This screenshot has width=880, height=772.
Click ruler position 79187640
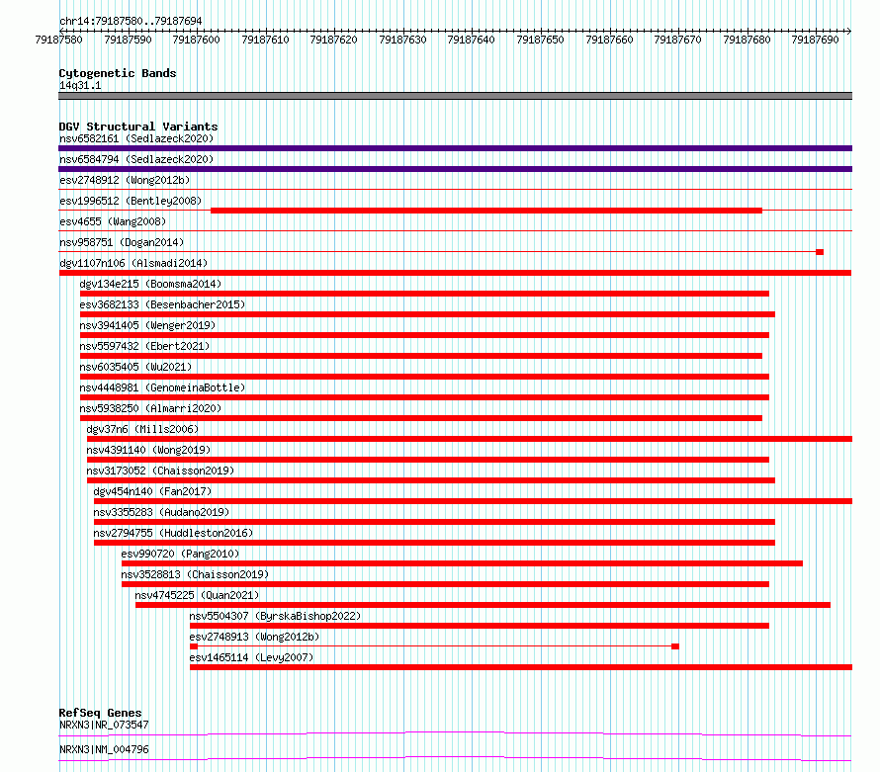pos(472,40)
